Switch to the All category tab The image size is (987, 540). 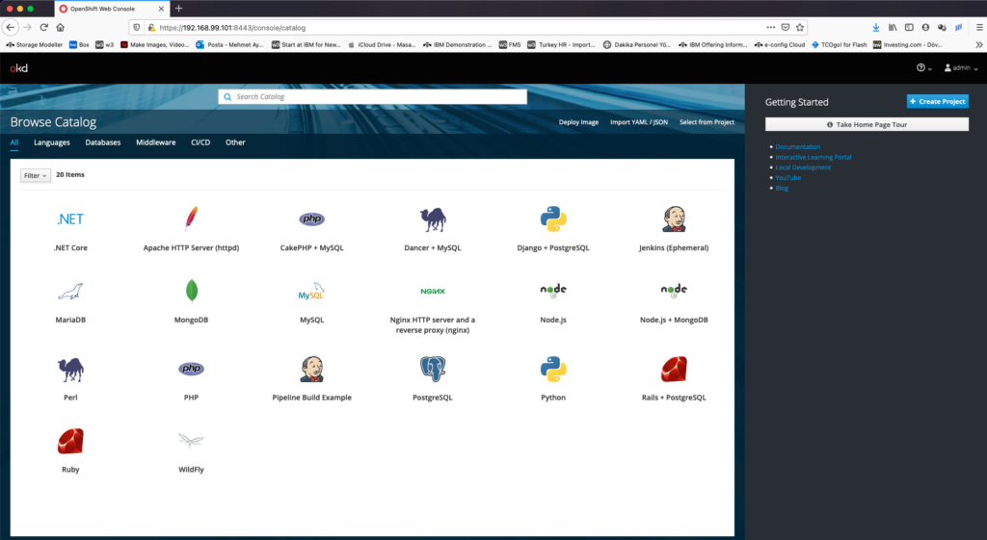(14, 142)
